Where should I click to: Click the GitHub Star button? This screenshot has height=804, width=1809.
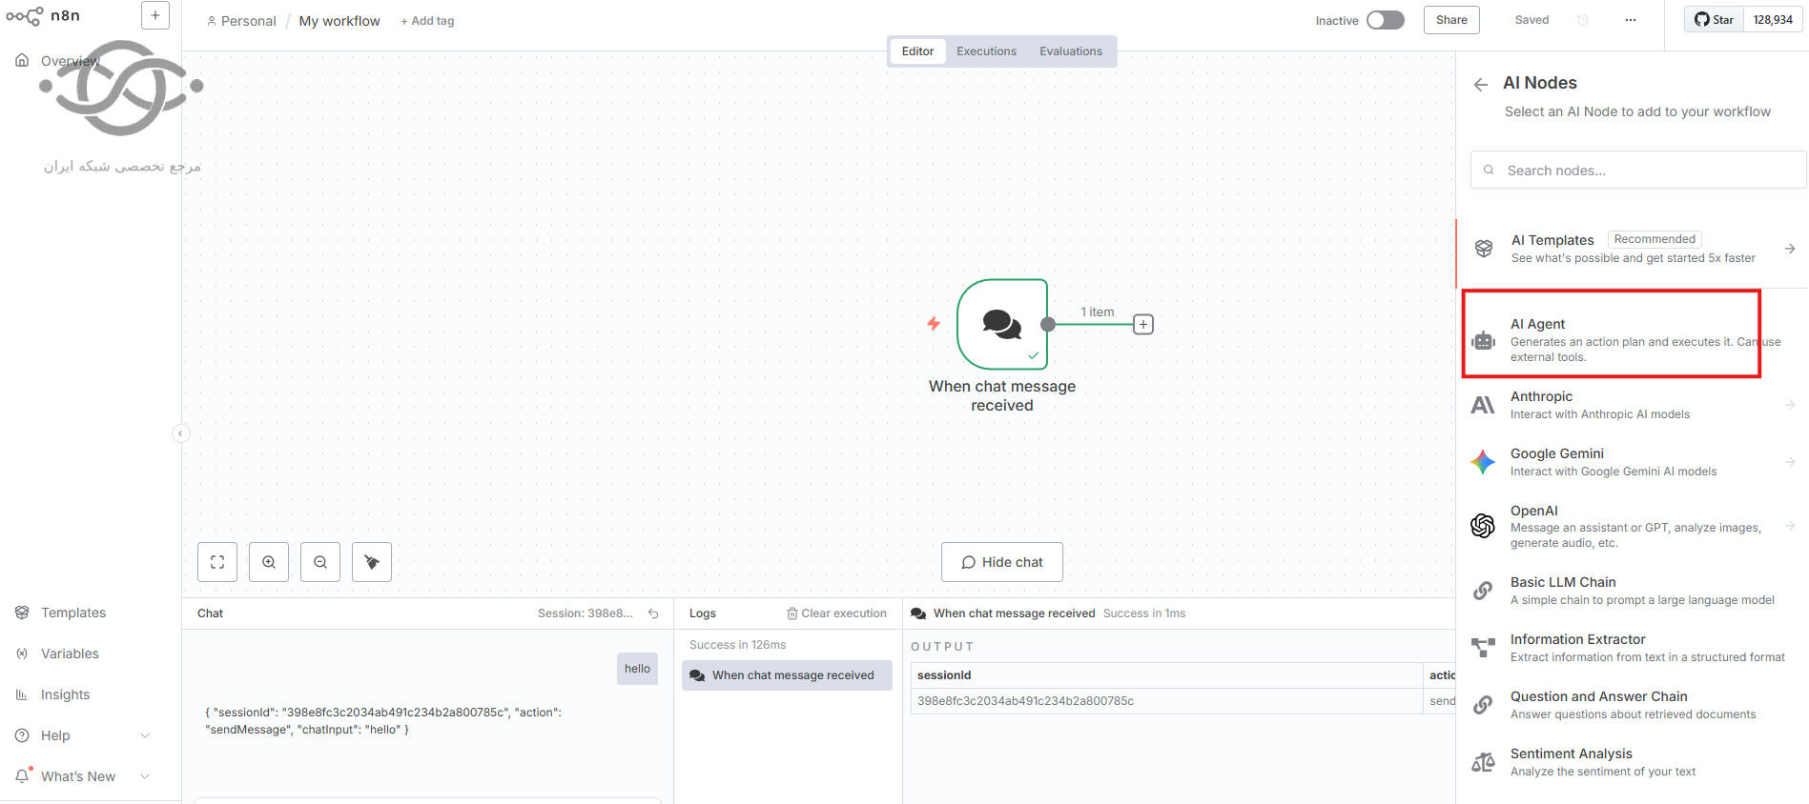coord(1714,20)
